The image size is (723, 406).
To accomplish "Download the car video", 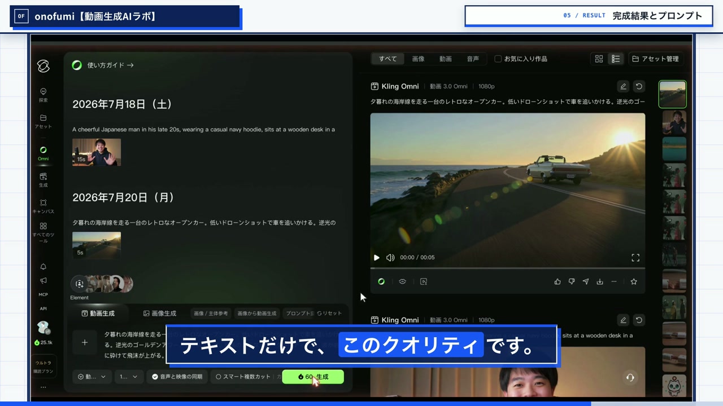I will (x=600, y=281).
